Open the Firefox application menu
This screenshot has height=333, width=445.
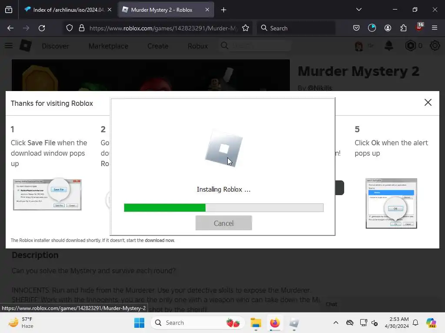coord(435,28)
